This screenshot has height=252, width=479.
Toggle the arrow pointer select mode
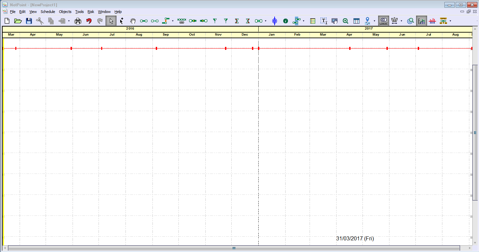(x=111, y=21)
